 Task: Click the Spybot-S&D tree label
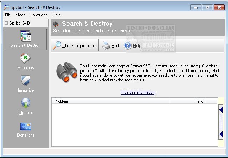point(20,23)
